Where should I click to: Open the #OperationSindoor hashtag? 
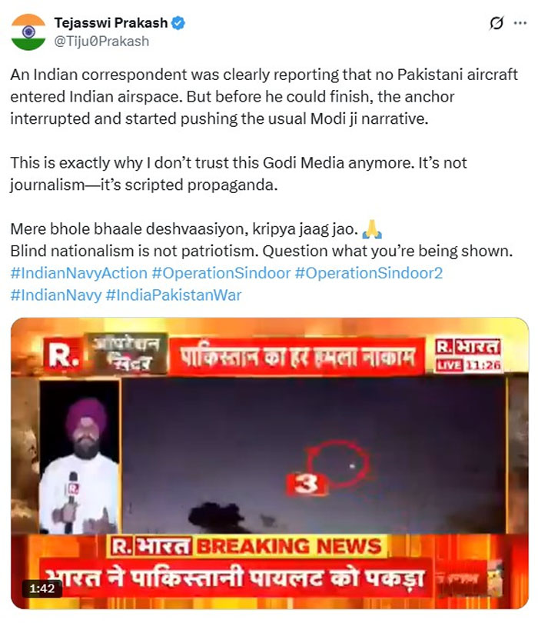click(221, 273)
